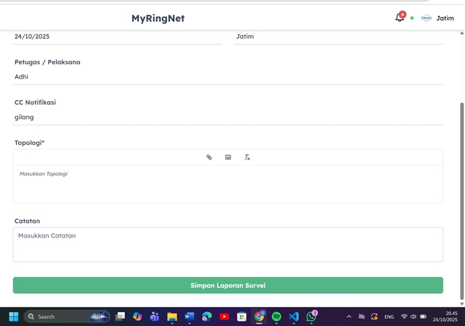Show hidden system tray icons chevron
This screenshot has height=326, width=465.
click(349, 316)
